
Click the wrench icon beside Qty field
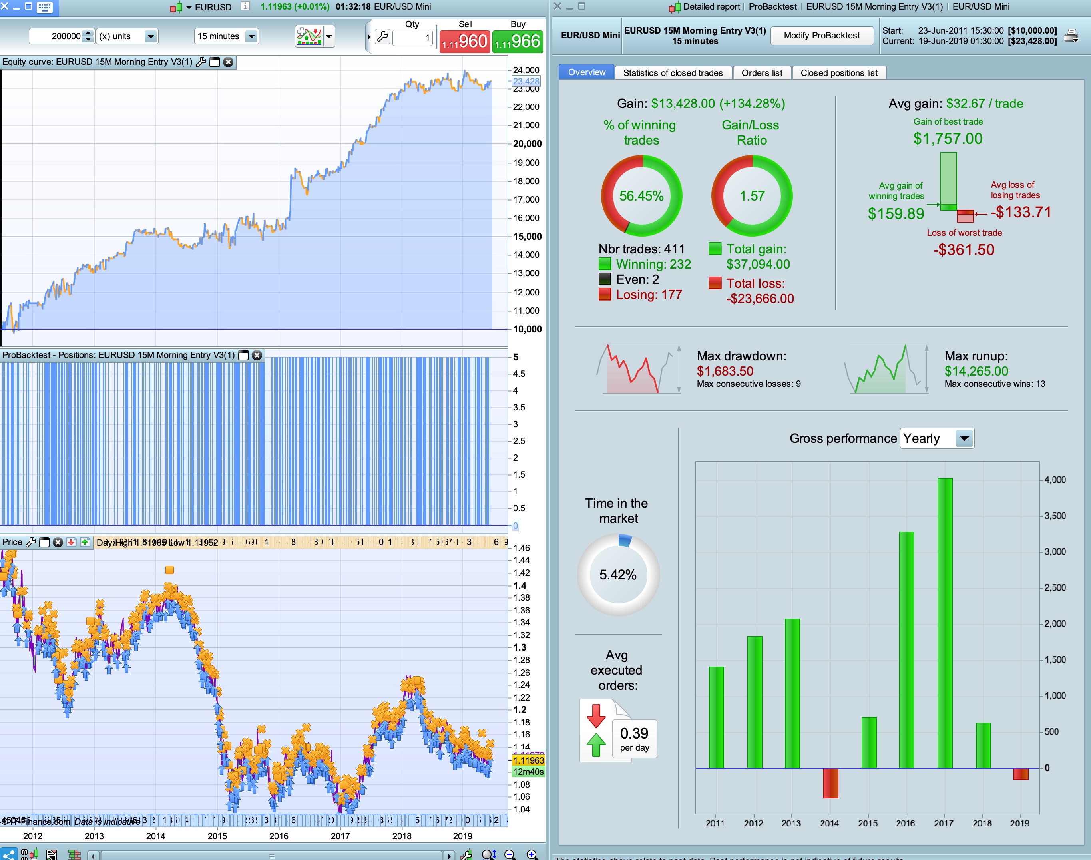(382, 36)
